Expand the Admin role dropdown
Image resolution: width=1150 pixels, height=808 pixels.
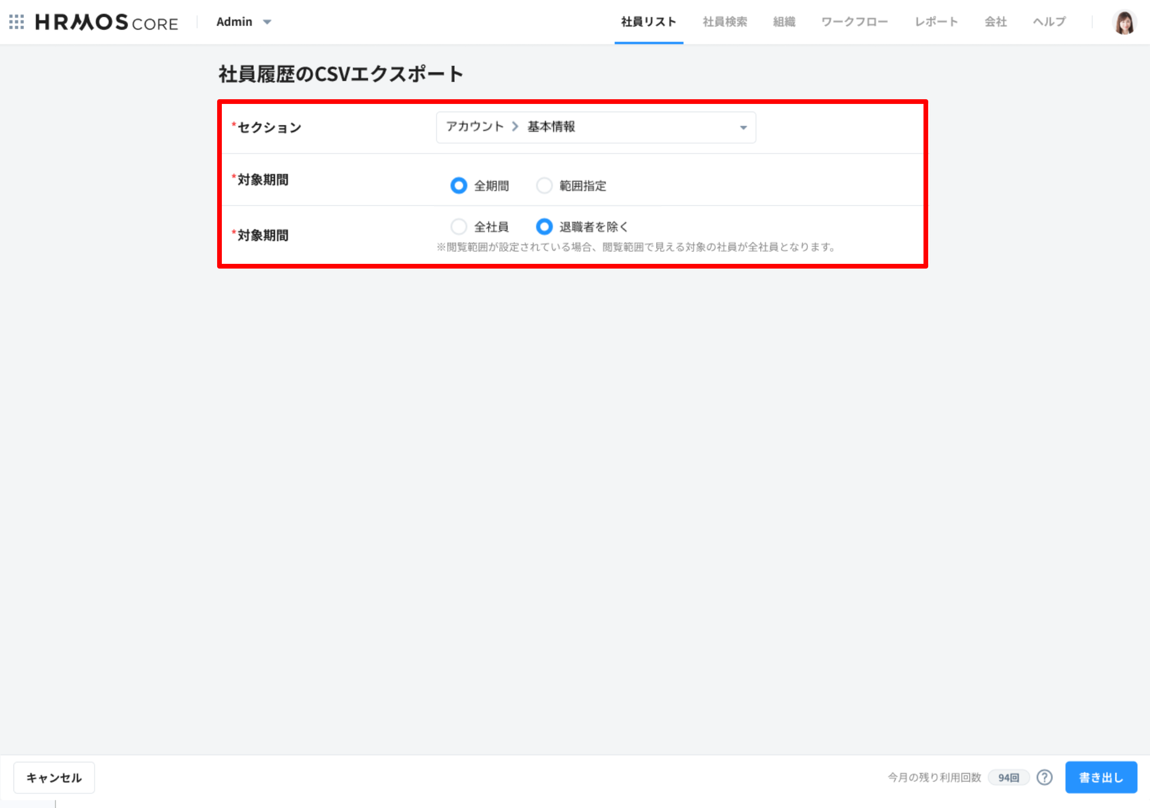tap(243, 22)
